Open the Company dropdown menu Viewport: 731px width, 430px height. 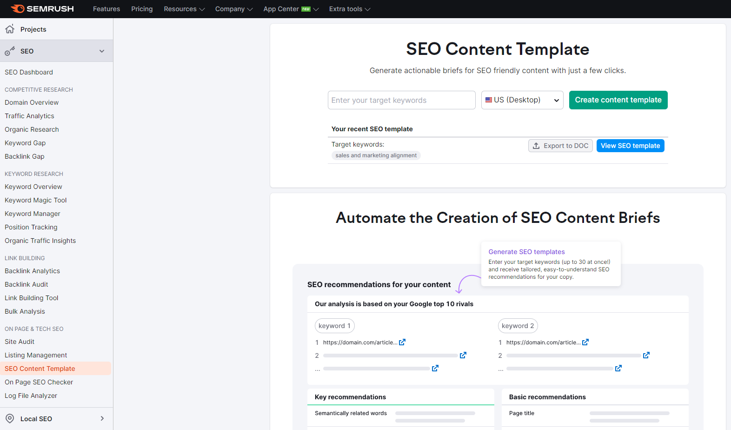(x=234, y=9)
